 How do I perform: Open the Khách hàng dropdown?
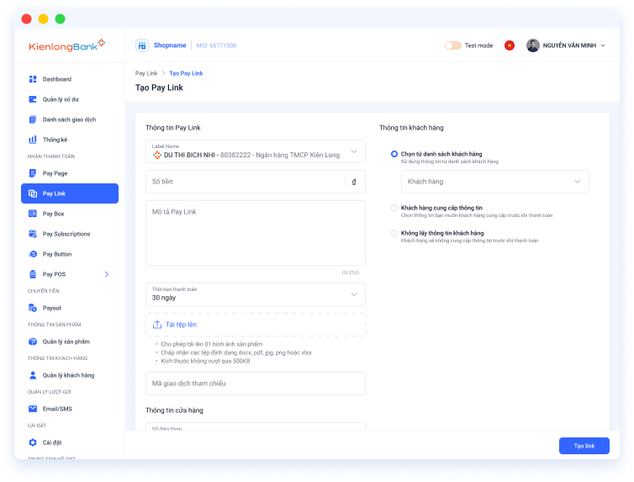click(x=495, y=182)
